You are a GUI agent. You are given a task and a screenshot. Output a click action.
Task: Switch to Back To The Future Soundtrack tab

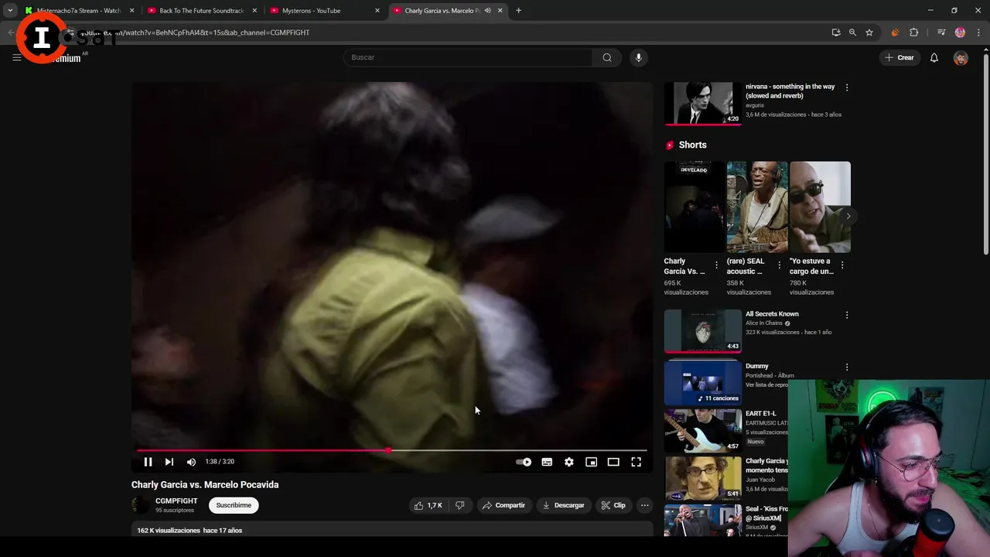coord(201,11)
